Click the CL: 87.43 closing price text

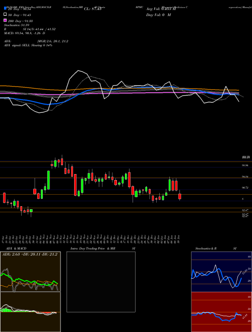tap(92, 9)
